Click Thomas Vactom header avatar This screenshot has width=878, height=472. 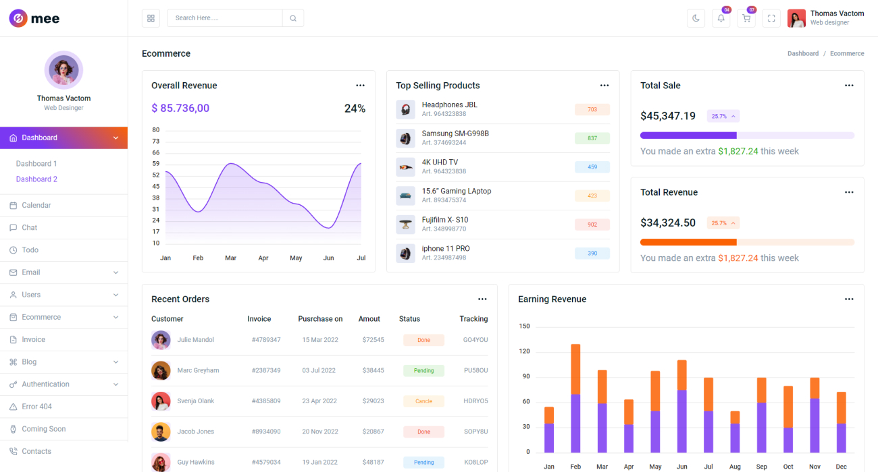(796, 18)
